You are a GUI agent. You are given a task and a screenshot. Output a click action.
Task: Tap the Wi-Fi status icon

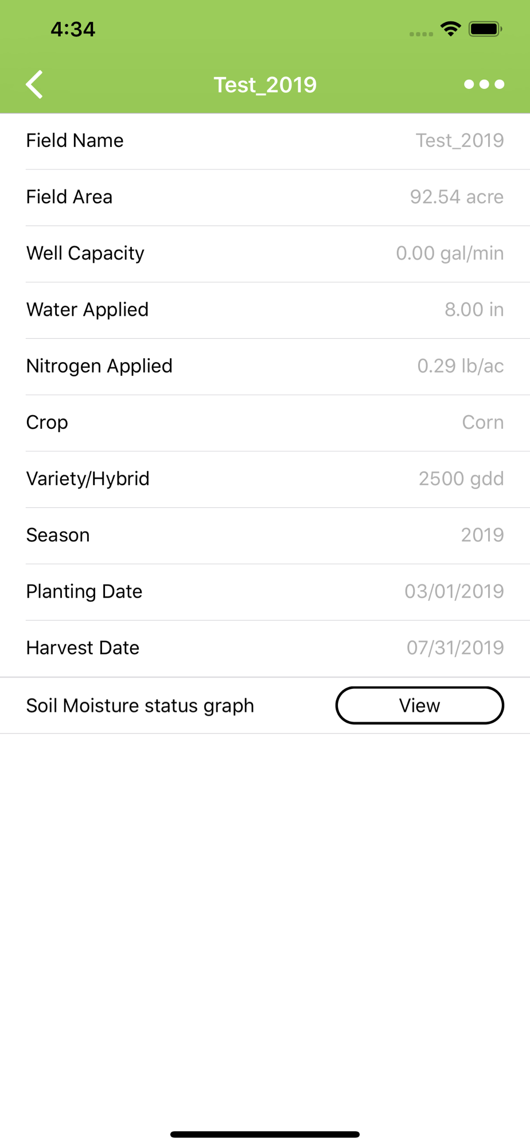point(451,29)
